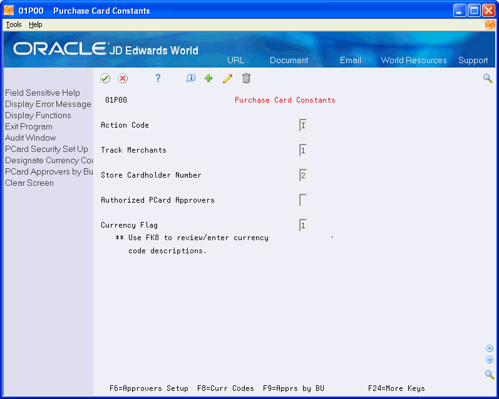Click the red Purchase Card Constants heading
499x399 pixels.
(285, 100)
